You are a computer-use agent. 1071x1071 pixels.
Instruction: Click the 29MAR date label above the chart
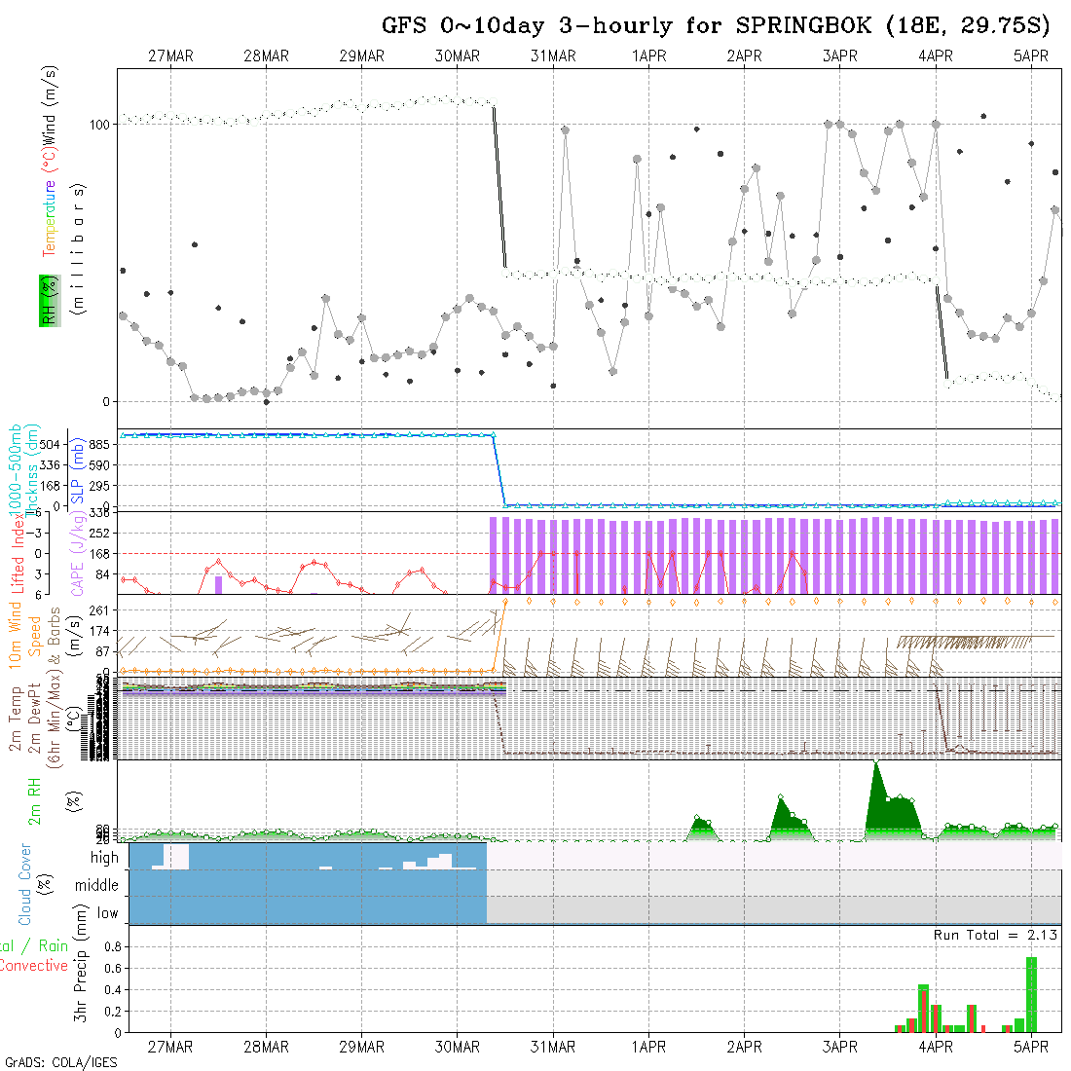[362, 56]
